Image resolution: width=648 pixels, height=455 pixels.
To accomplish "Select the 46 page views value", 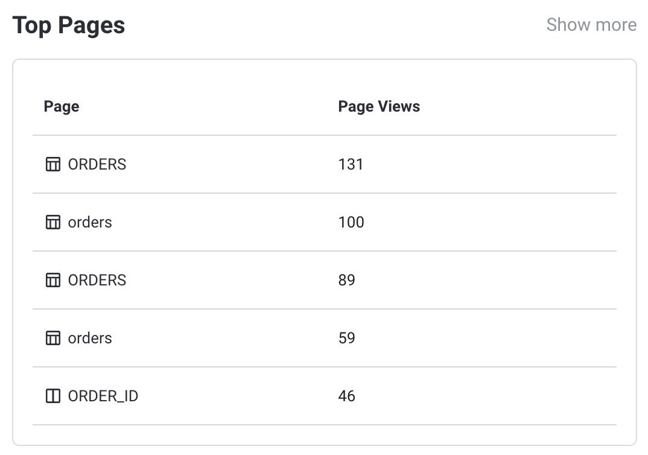I will click(x=346, y=396).
